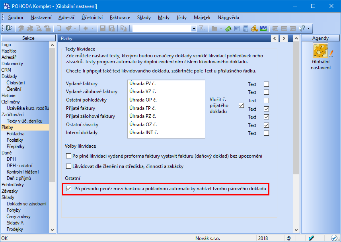Open the dropdown arrow beside the folder icon
The height and width of the screenshot is (242, 341).
[221, 29]
